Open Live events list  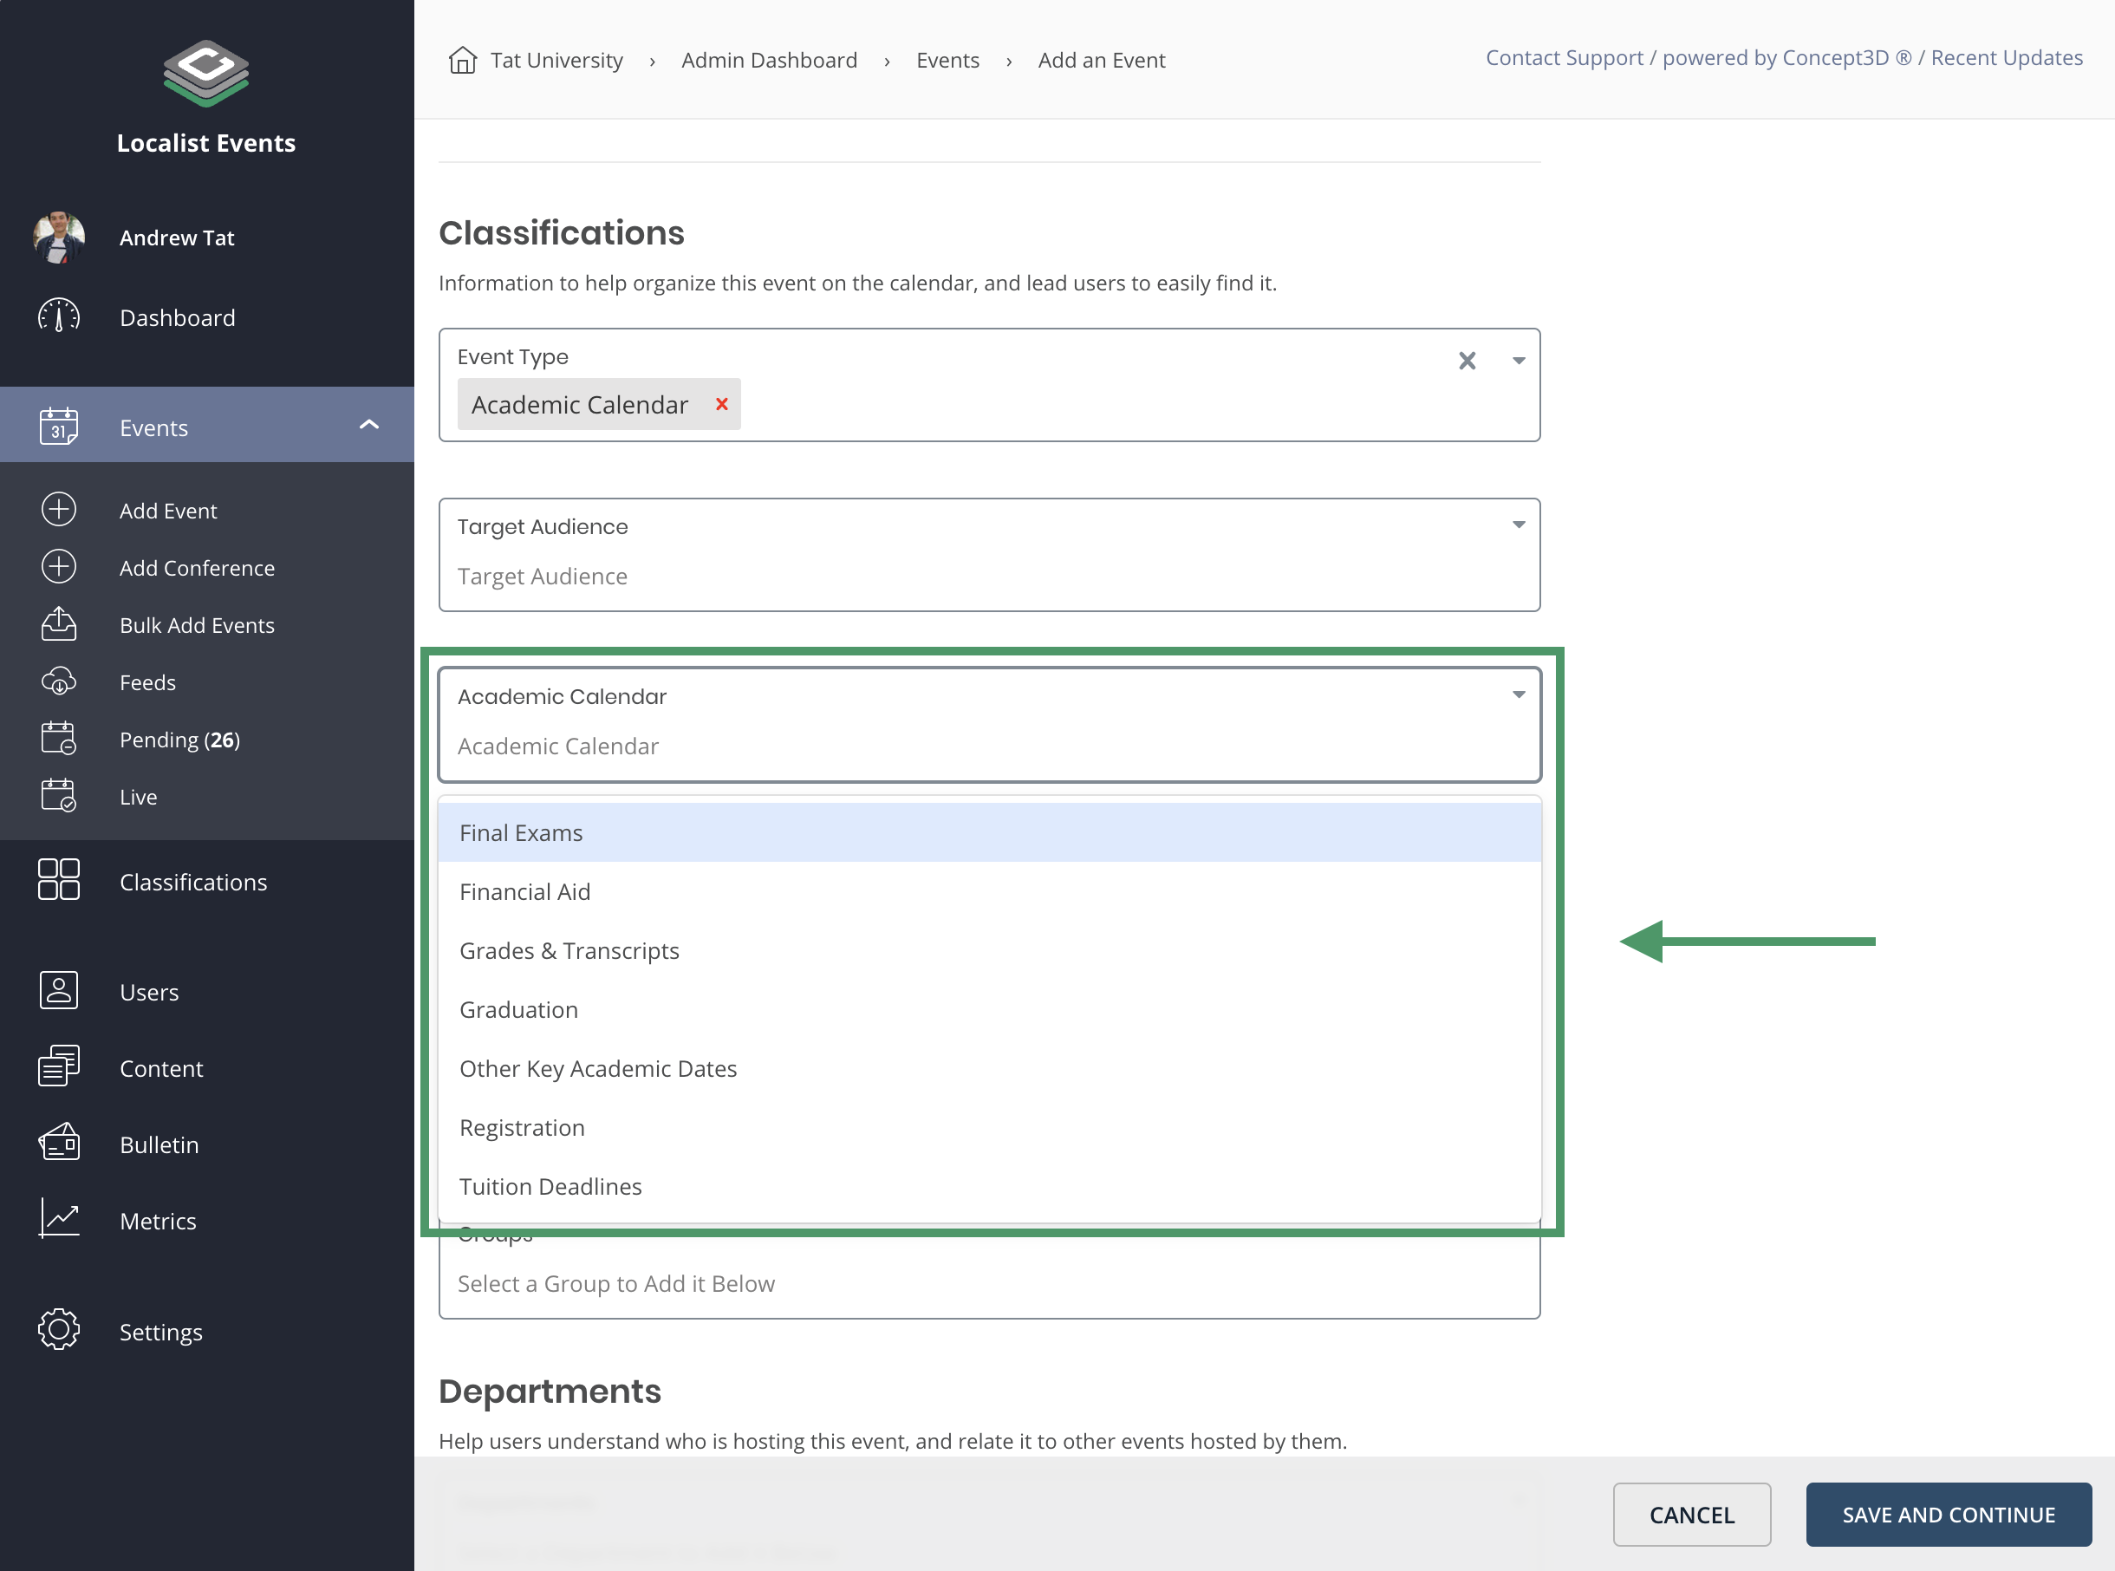point(138,796)
